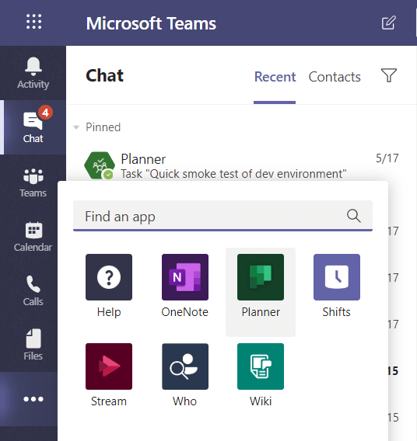Open Calendar from the left sidebar
417x441 pixels.
33,236
